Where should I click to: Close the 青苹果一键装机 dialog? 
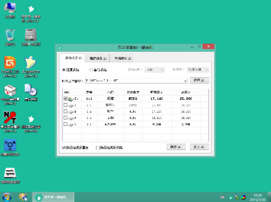tap(209, 46)
